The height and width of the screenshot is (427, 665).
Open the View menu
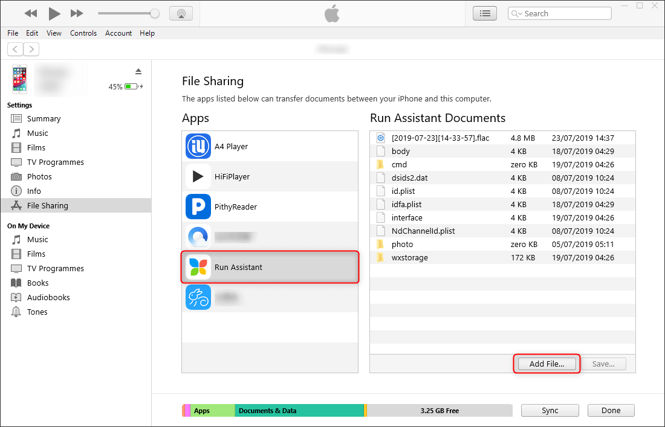tap(54, 33)
